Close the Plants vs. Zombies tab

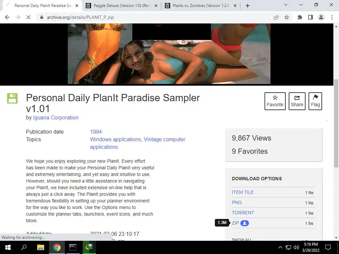tap(235, 6)
